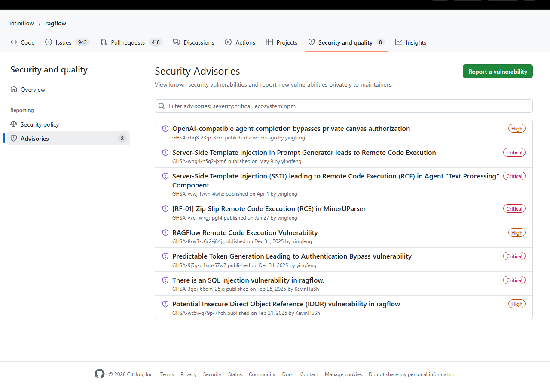Click shield icon on the Prompt Generator advisory
Screen dimensions: 550x386
pos(165,153)
